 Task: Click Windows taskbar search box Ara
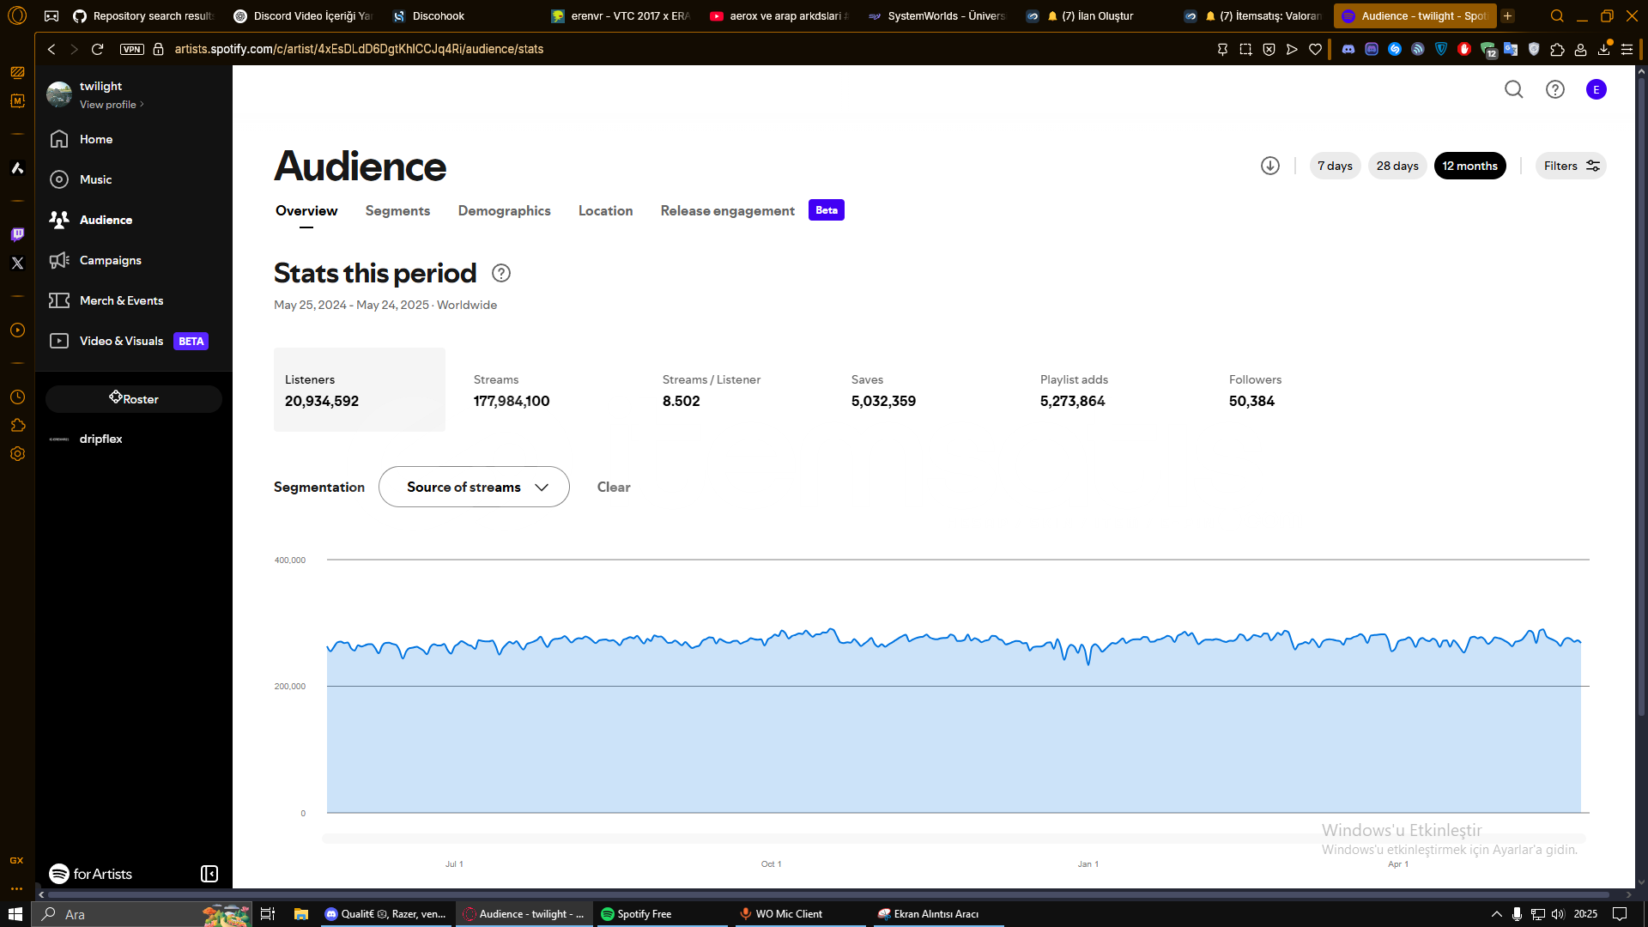click(x=142, y=914)
